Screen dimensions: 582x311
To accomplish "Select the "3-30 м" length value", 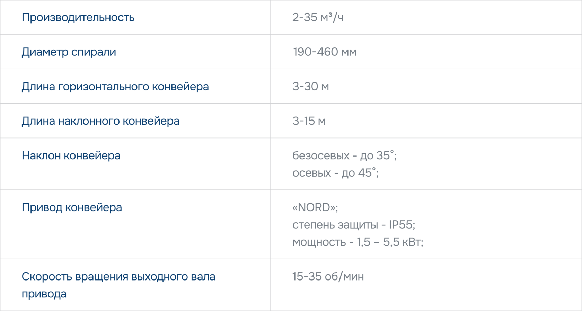I will pyautogui.click(x=310, y=87).
